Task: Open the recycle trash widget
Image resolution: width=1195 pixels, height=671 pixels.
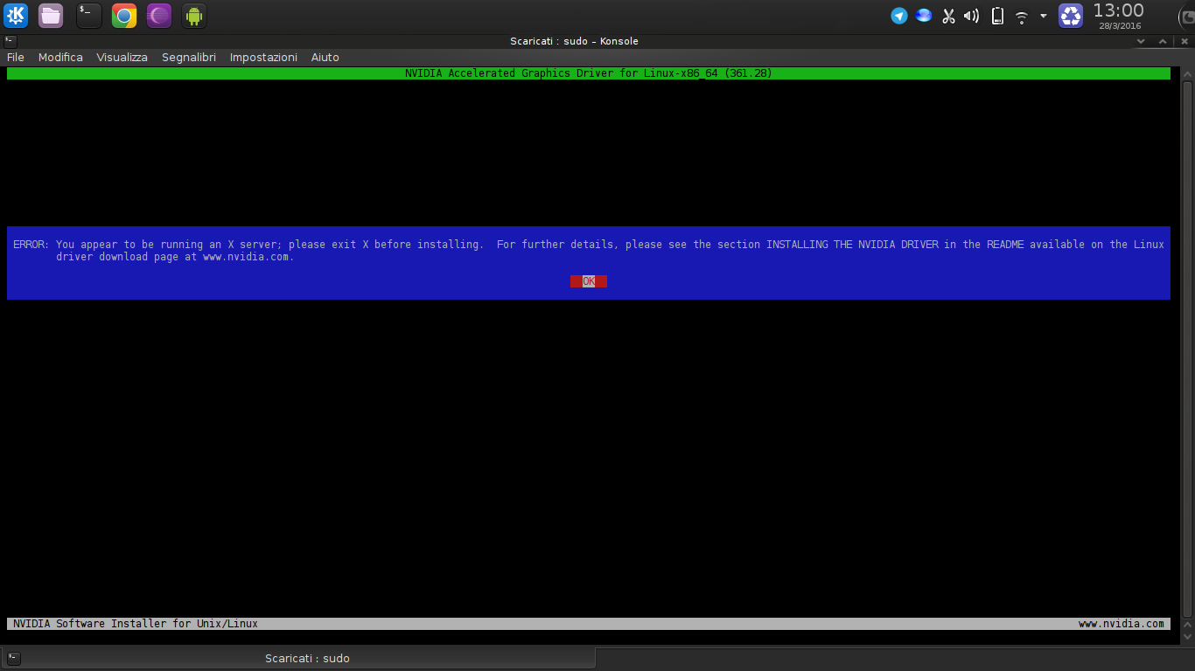Action: pos(1071,16)
